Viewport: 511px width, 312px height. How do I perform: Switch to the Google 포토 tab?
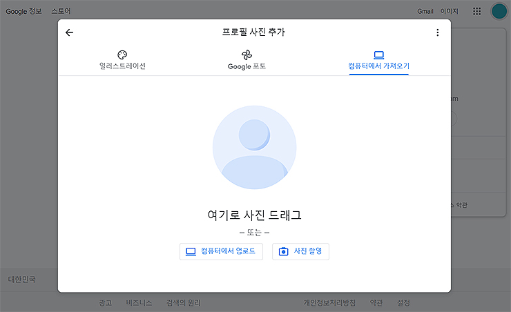click(247, 61)
